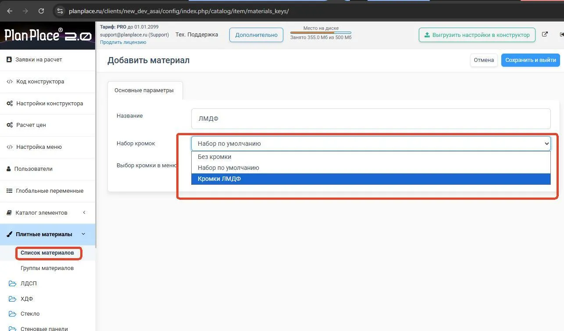
Task: Focus the Название field containing ЛМДФ
Action: [x=371, y=119]
